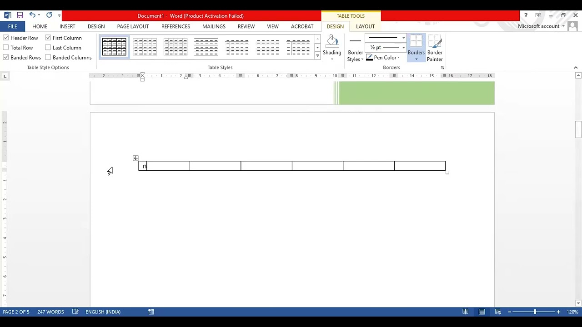The image size is (582, 327).
Task: Open the FILE tab
Action: click(12, 26)
